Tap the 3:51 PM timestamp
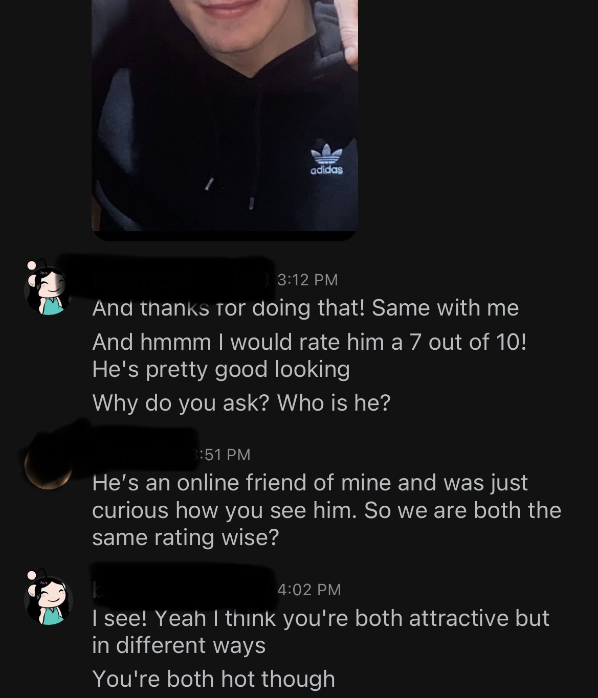This screenshot has height=698, width=598. [223, 454]
